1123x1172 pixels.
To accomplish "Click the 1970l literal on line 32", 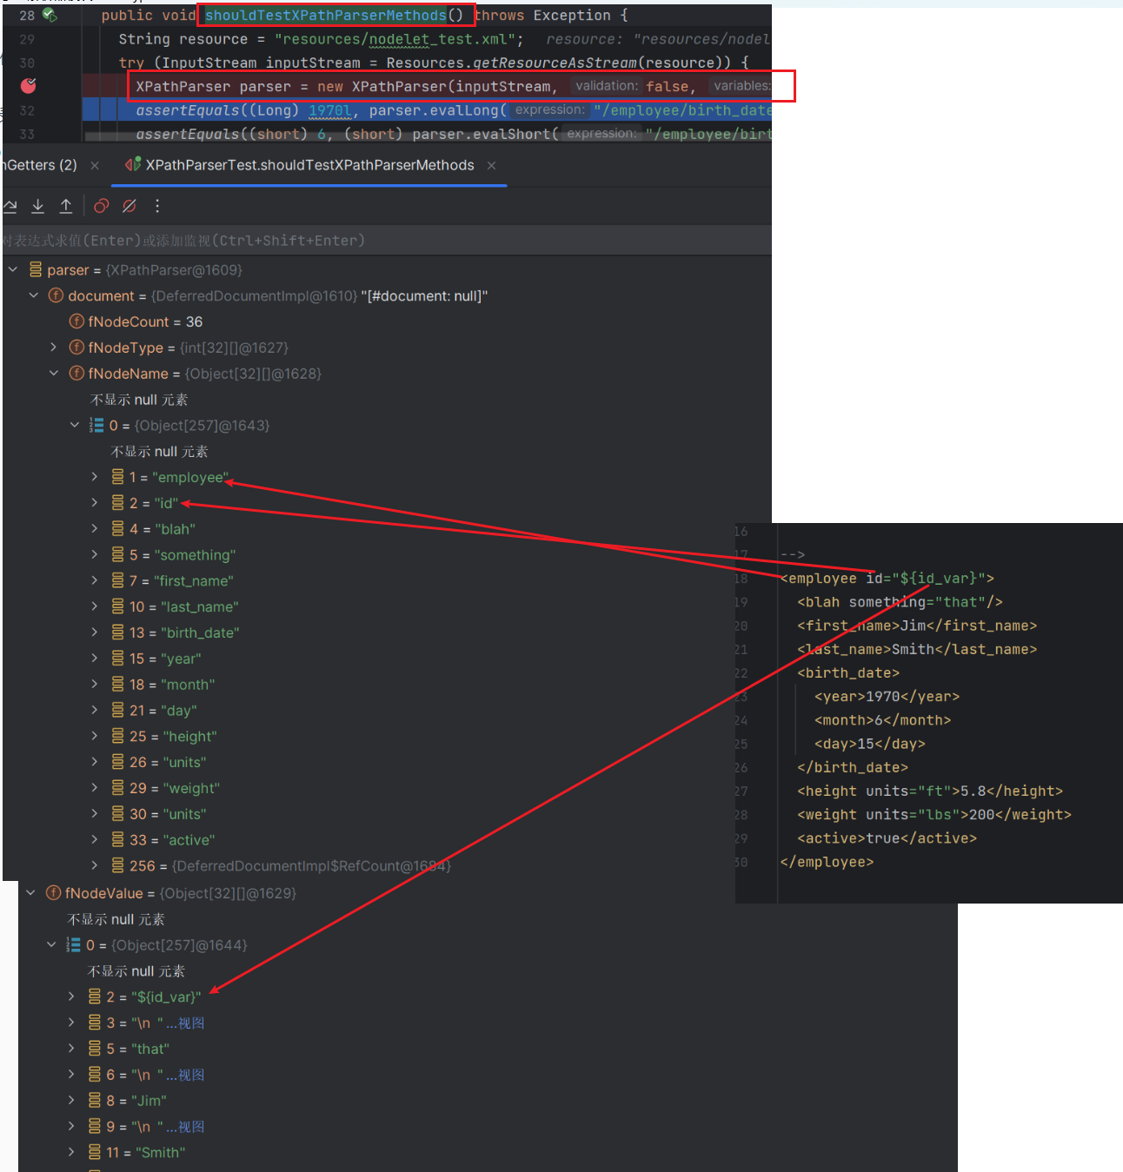I will 330,110.
